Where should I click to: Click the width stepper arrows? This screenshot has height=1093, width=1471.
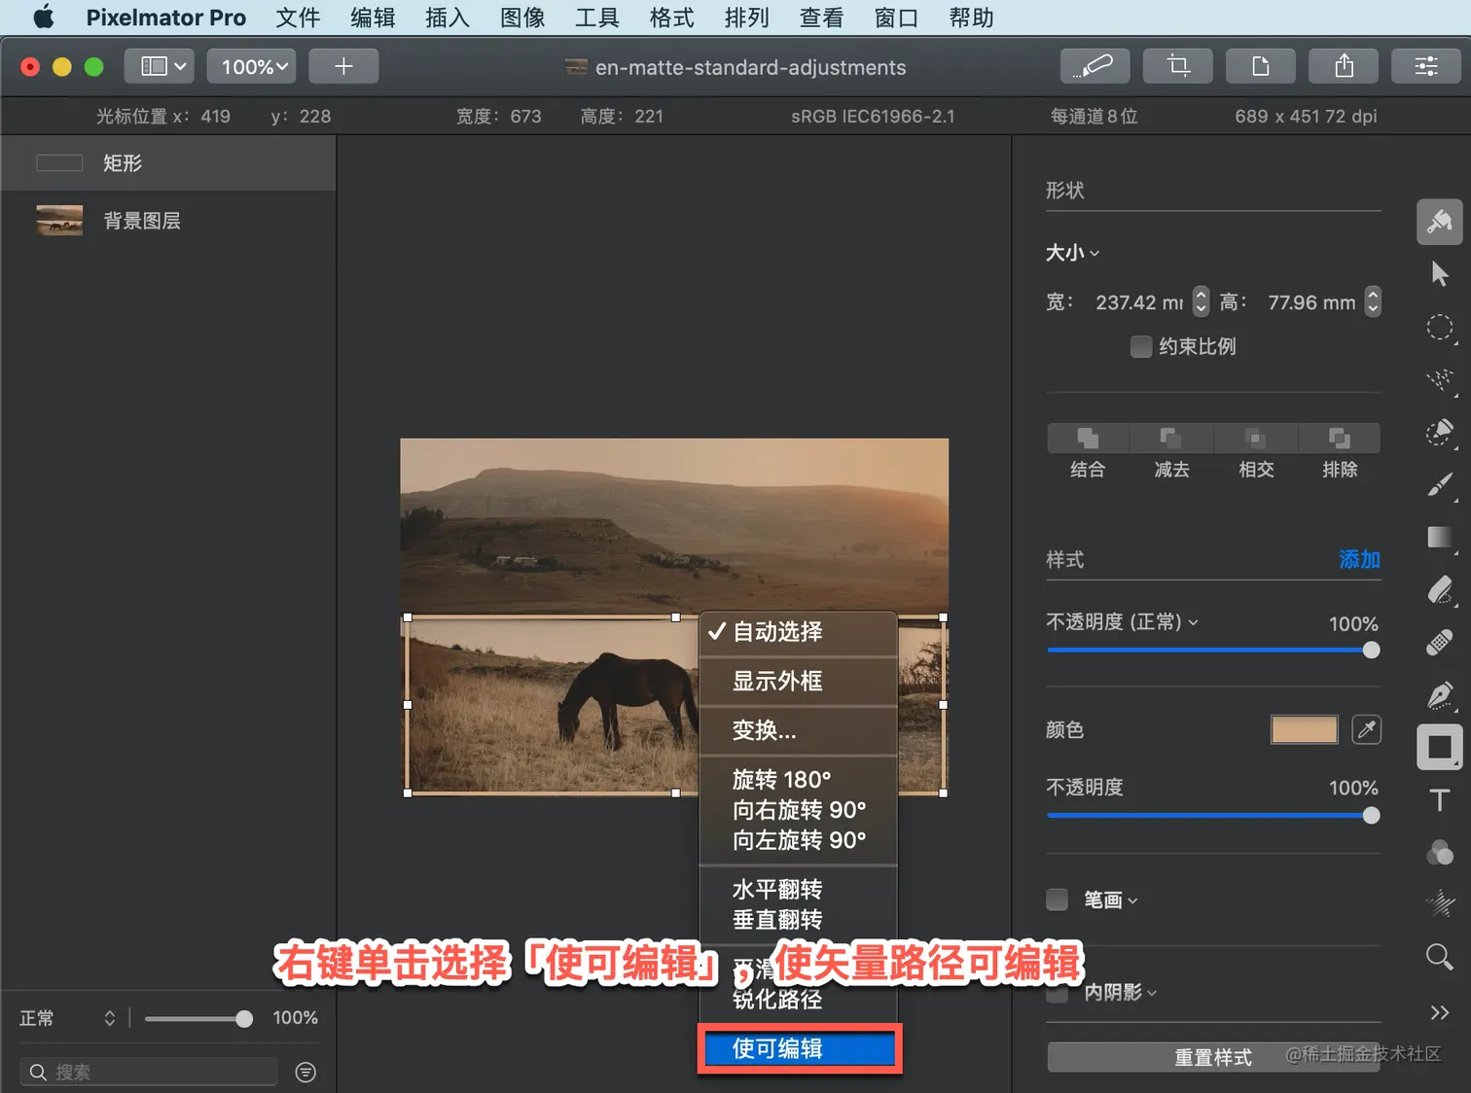[1201, 301]
